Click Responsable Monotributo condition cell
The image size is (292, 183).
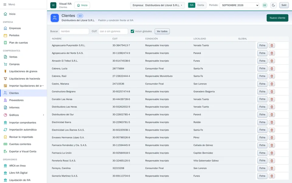coord(159,76)
